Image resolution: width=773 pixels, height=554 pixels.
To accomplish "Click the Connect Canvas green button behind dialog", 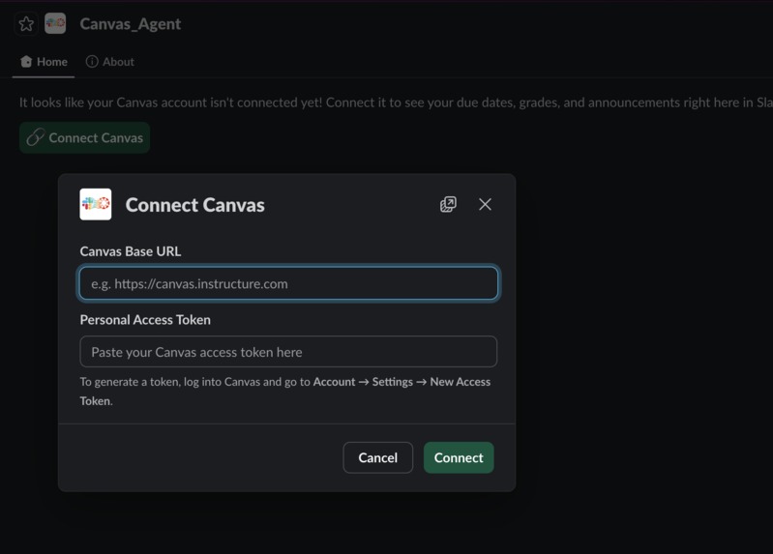I will (84, 137).
